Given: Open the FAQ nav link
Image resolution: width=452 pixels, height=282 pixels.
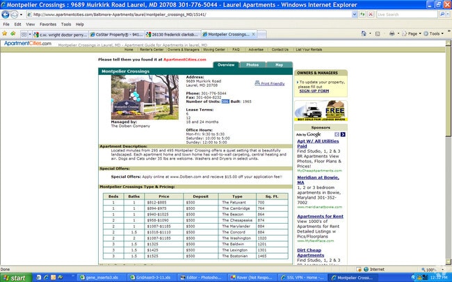Looking at the screenshot, I should click(x=236, y=49).
